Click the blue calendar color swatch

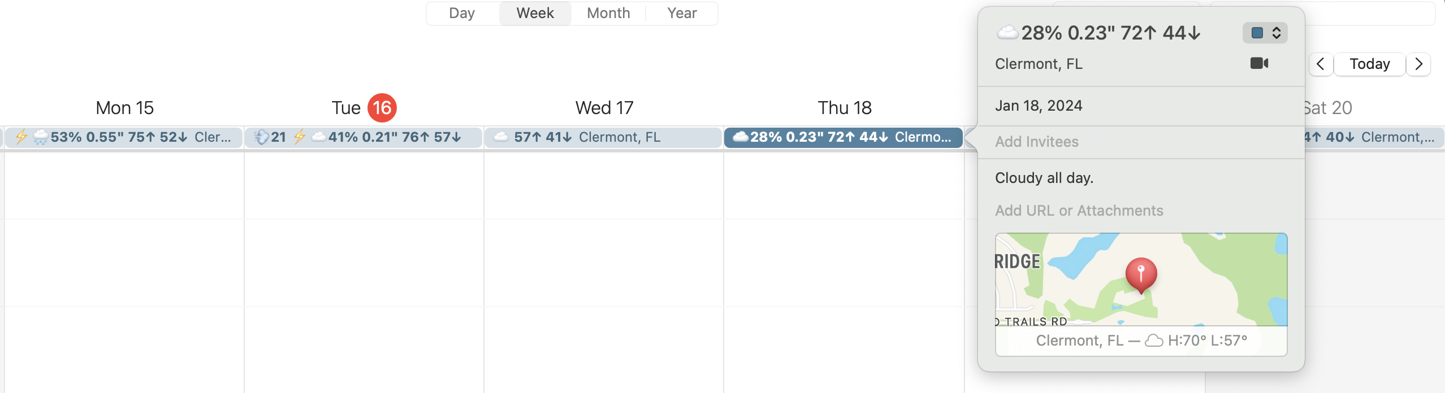click(1257, 33)
